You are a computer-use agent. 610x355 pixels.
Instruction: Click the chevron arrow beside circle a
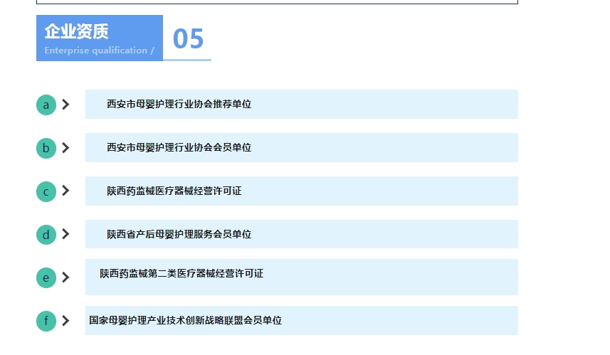click(65, 104)
